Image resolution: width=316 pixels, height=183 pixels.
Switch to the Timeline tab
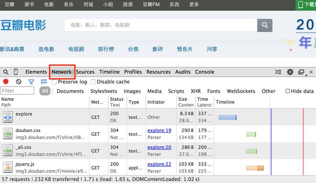109,72
